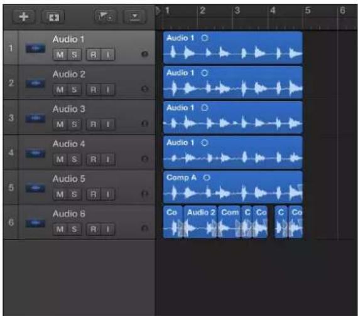Image resolution: width=358 pixels, height=316 pixels.
Task: Click the Audio 3 track pan knob
Action: 144,124
